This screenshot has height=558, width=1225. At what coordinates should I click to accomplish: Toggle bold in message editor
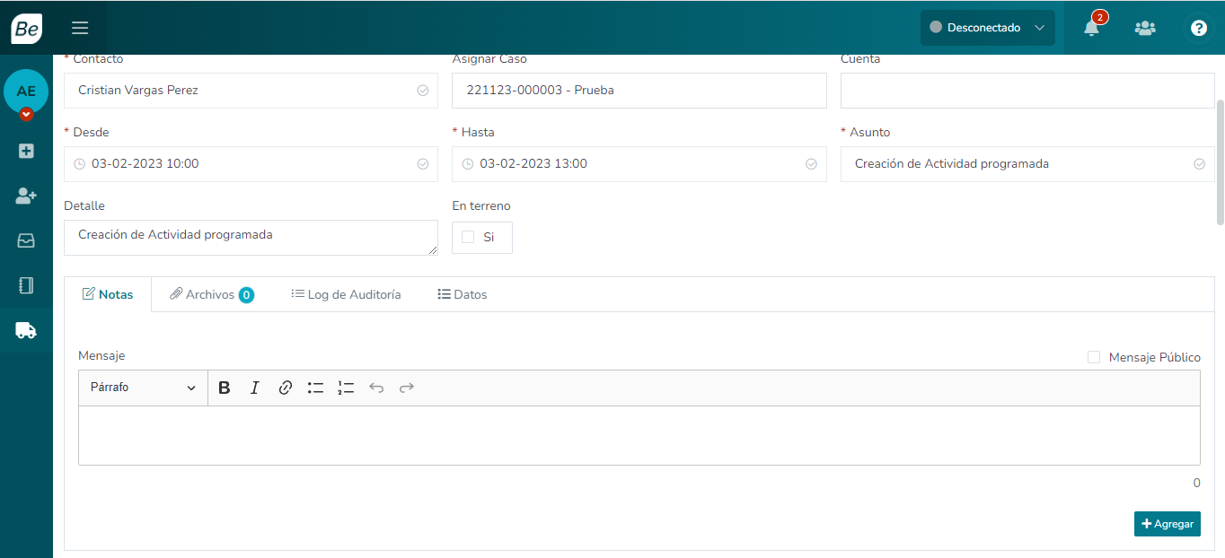(225, 388)
